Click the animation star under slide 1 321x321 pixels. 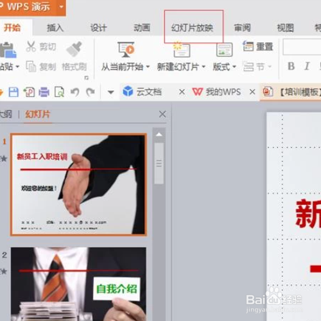pos(4,159)
